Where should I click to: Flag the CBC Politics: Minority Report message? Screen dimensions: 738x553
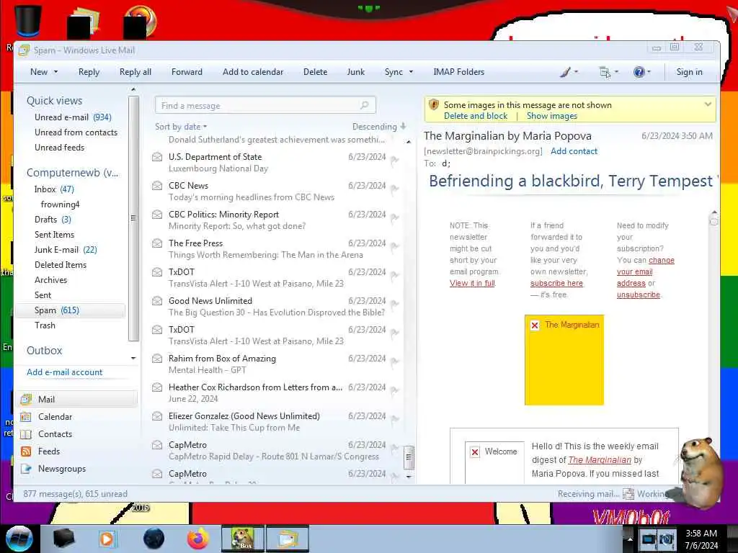pos(395,218)
